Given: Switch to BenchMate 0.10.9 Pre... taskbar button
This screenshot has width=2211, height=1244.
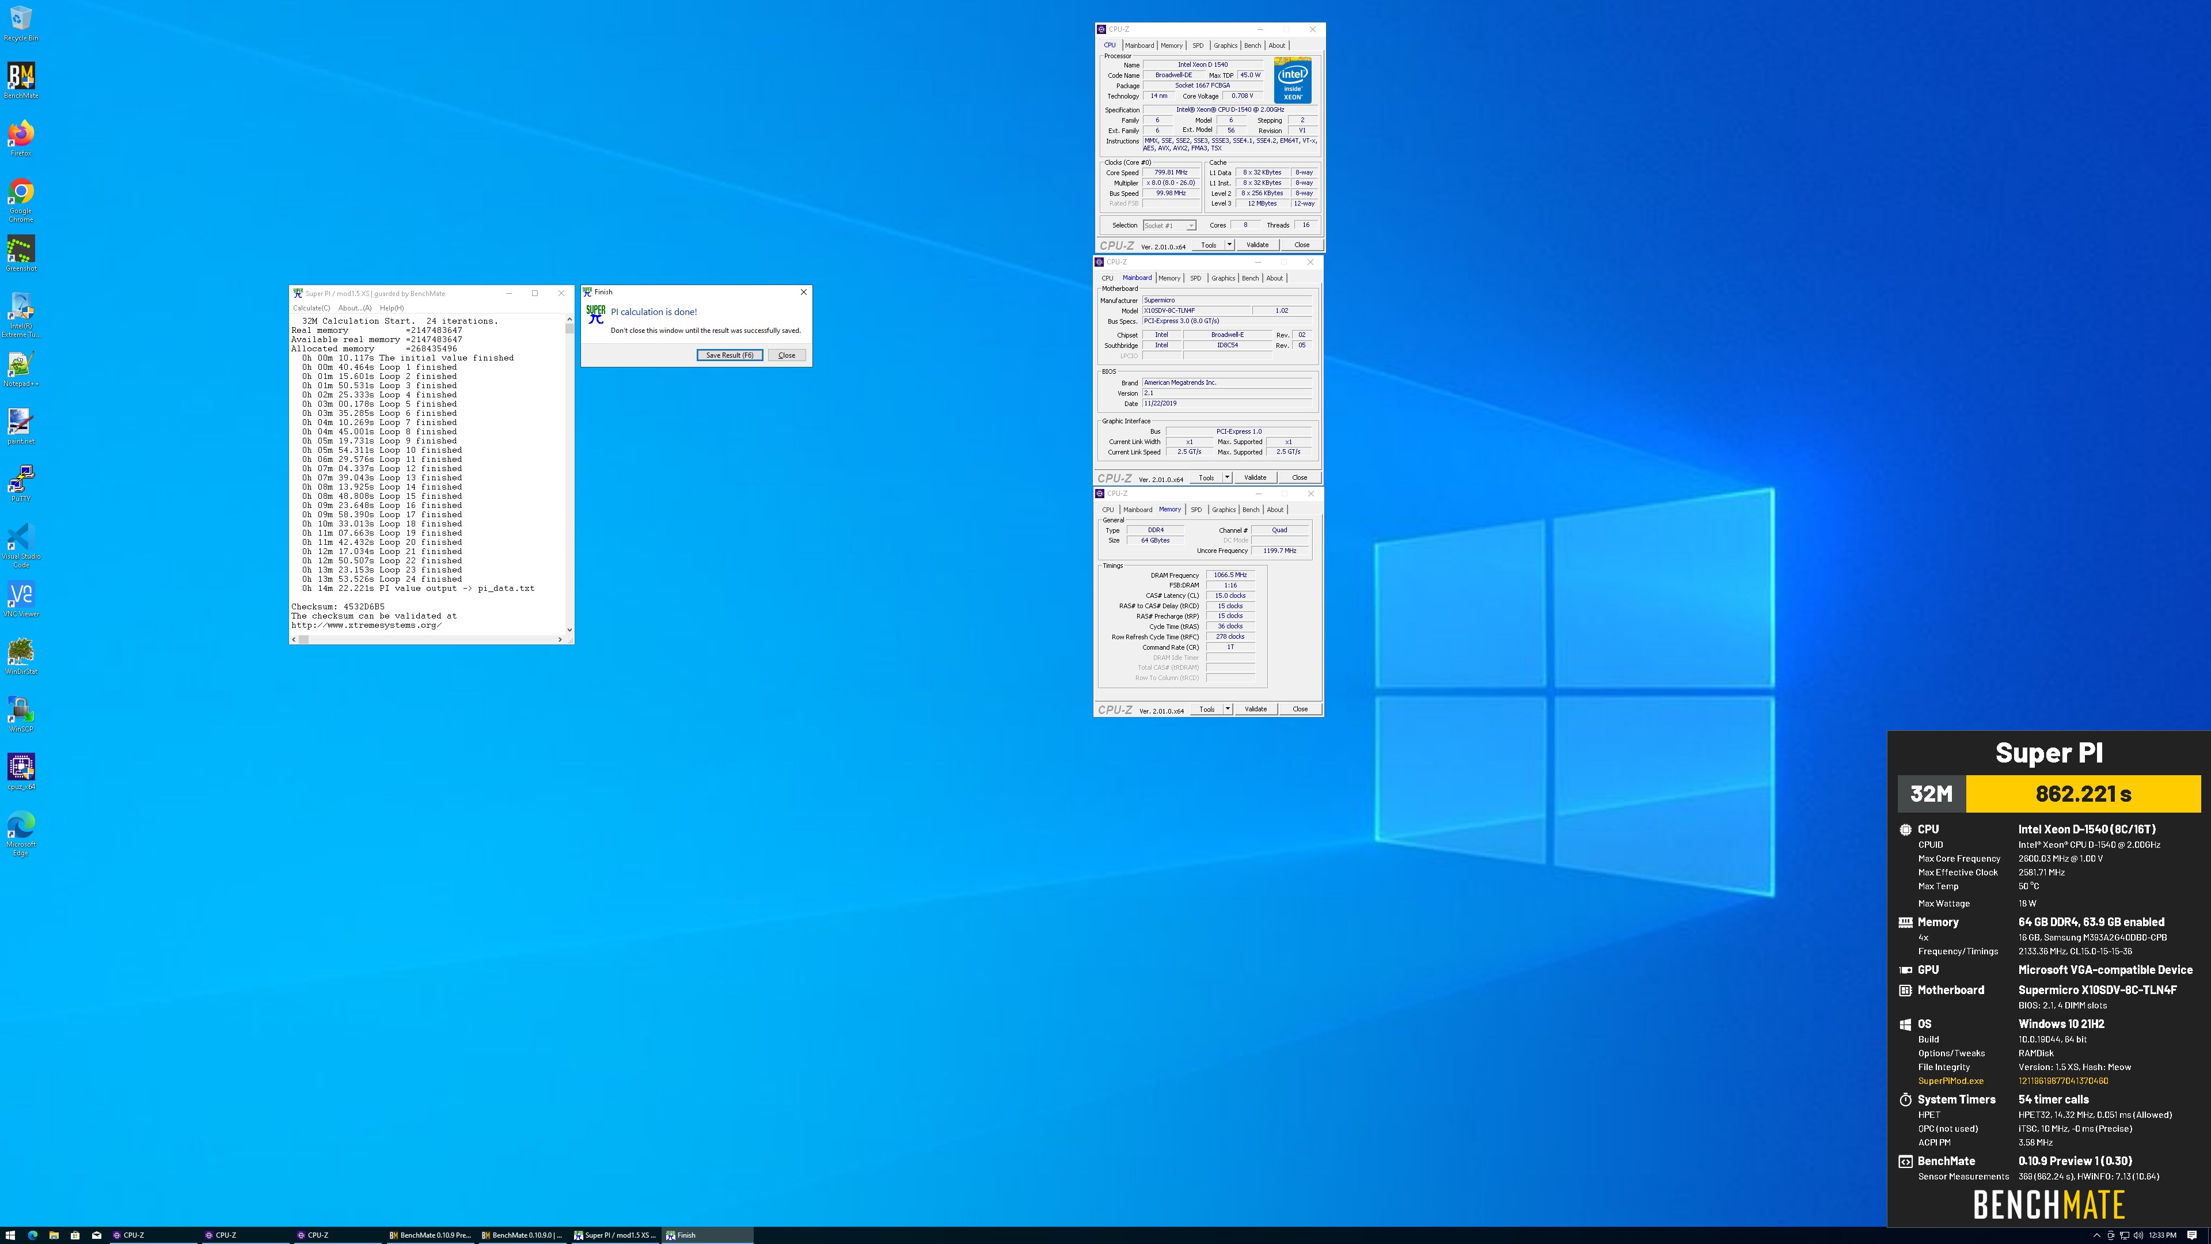Looking at the screenshot, I should (431, 1235).
